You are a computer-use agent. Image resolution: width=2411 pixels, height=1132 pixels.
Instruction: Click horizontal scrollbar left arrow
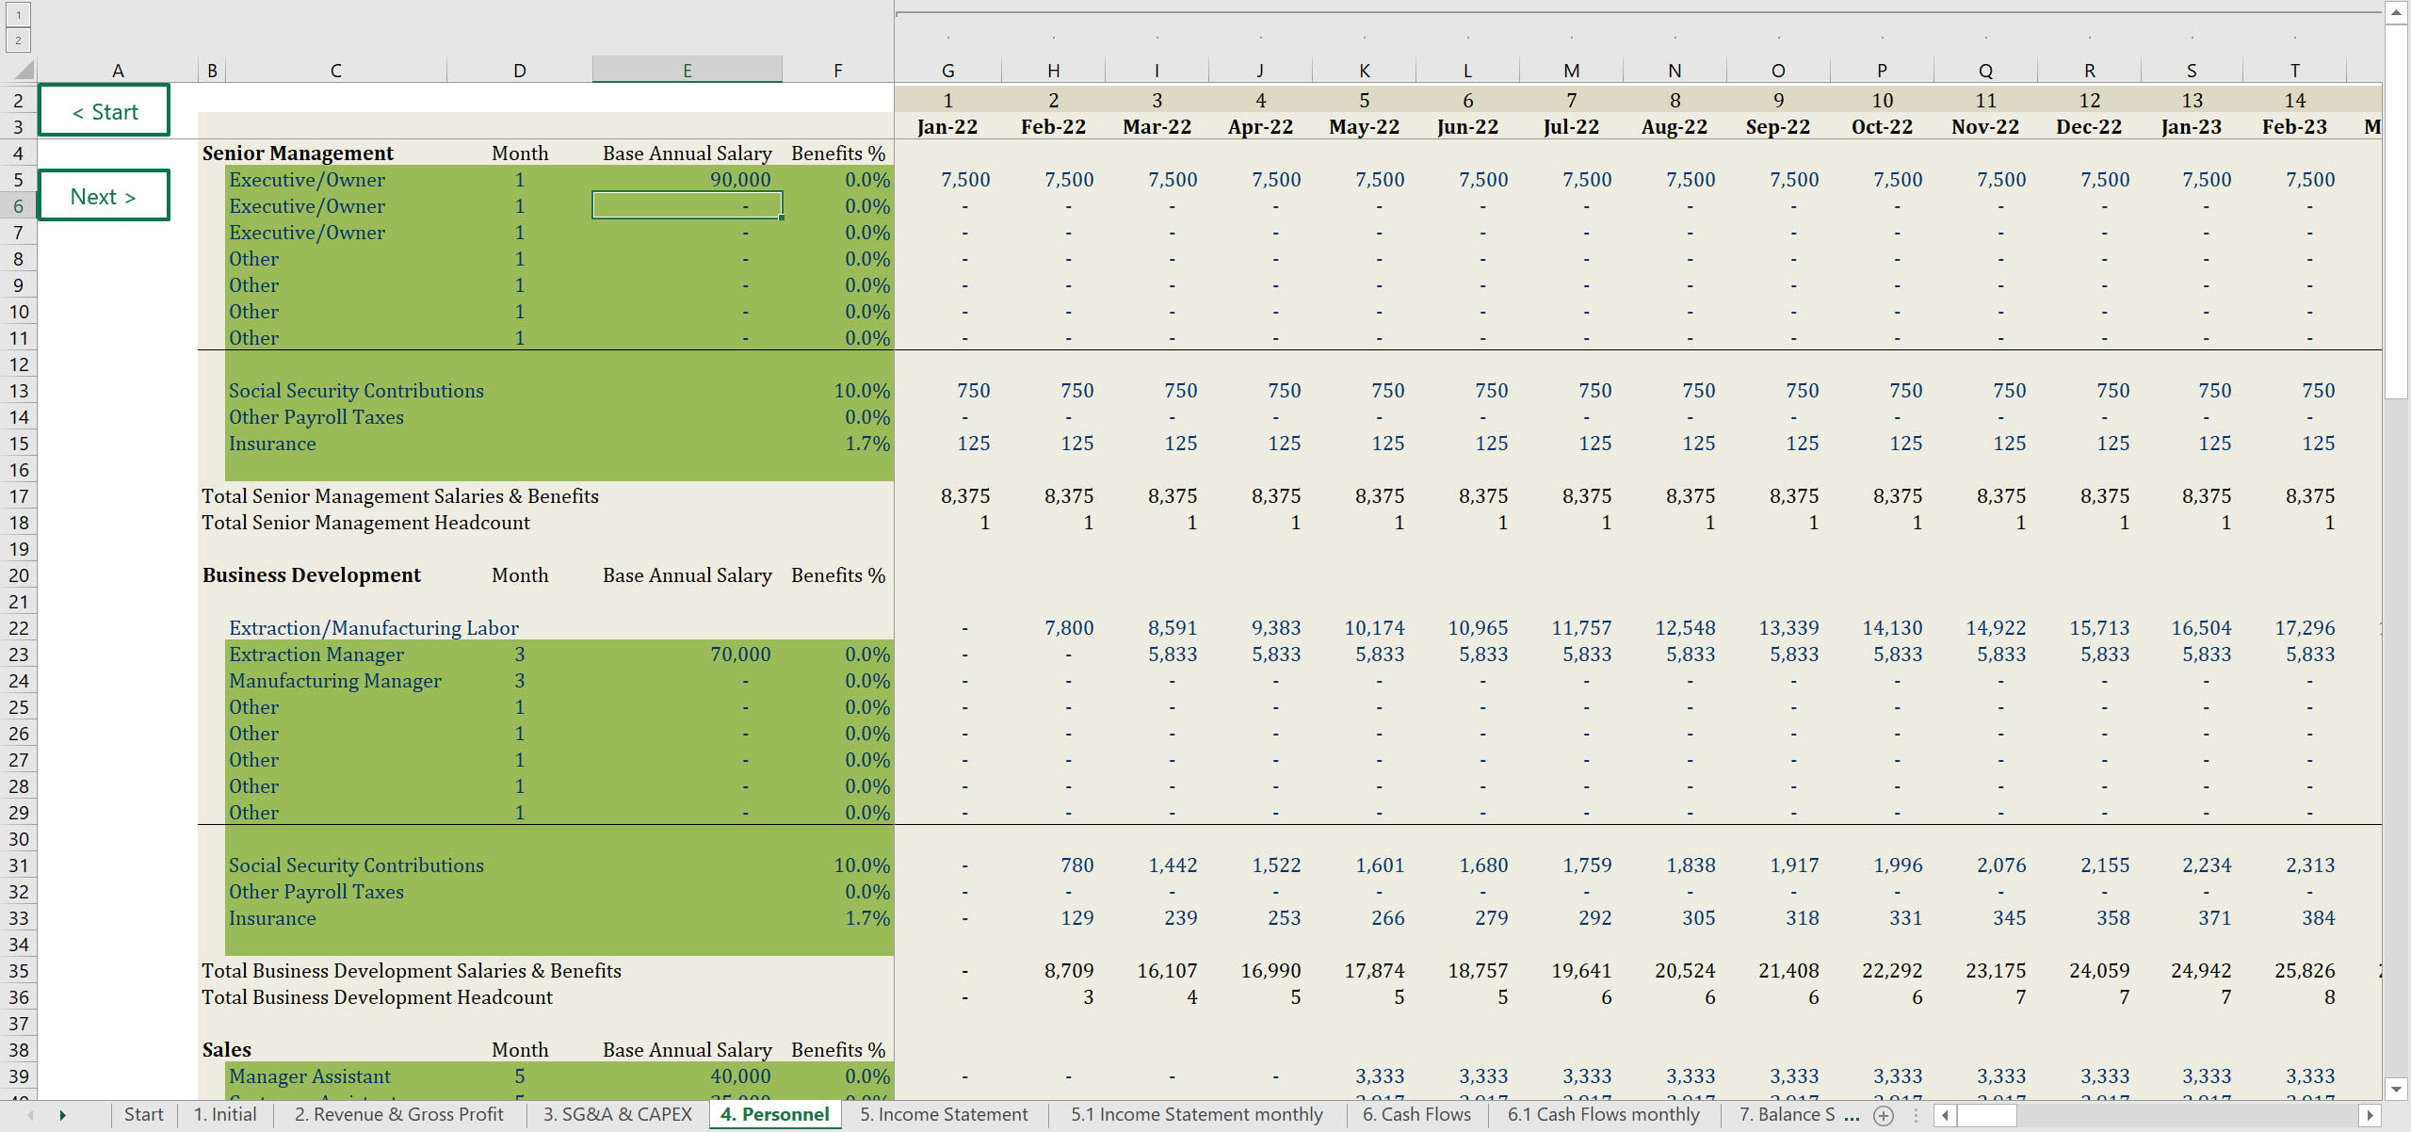1946,1115
